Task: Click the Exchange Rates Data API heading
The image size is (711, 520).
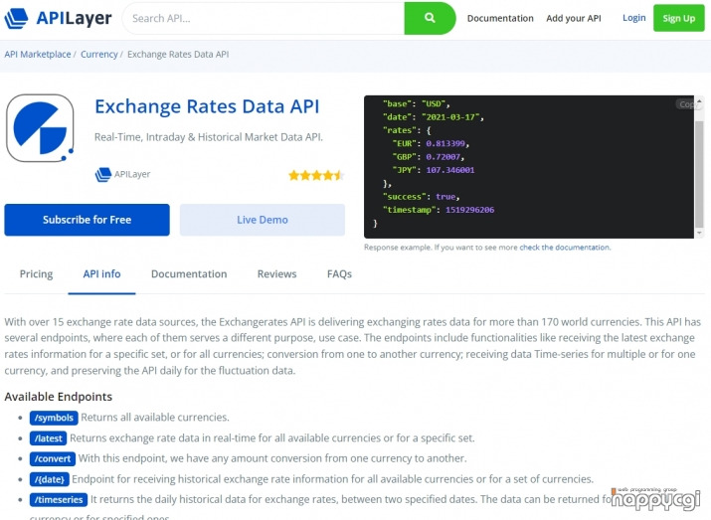Action: (x=207, y=107)
